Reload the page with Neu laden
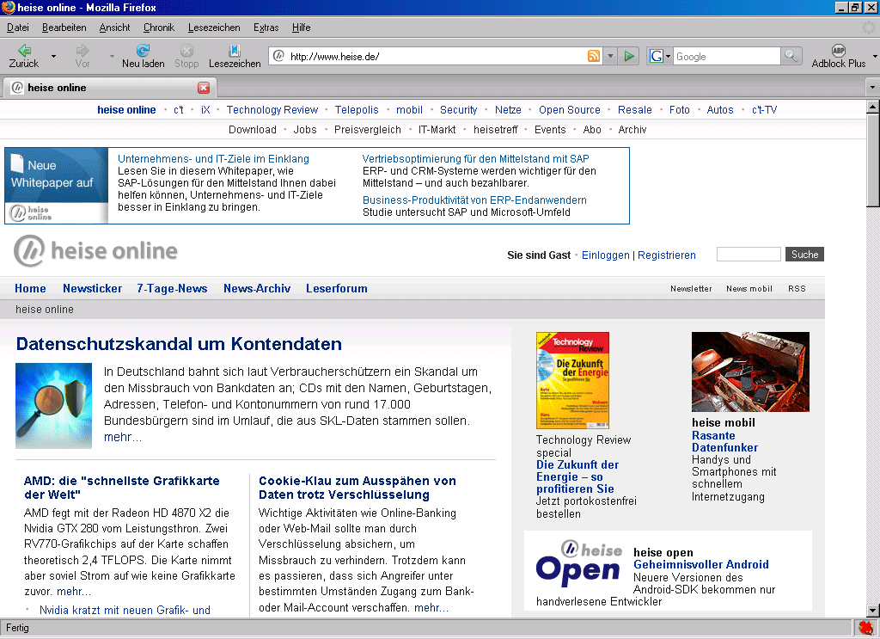 [144, 50]
